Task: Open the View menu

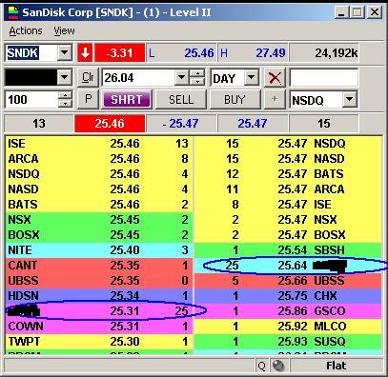Action: coord(64,30)
